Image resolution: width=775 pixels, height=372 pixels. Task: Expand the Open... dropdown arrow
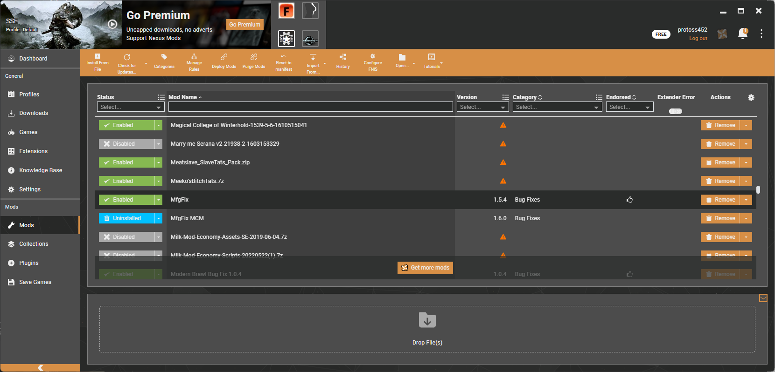tap(414, 63)
